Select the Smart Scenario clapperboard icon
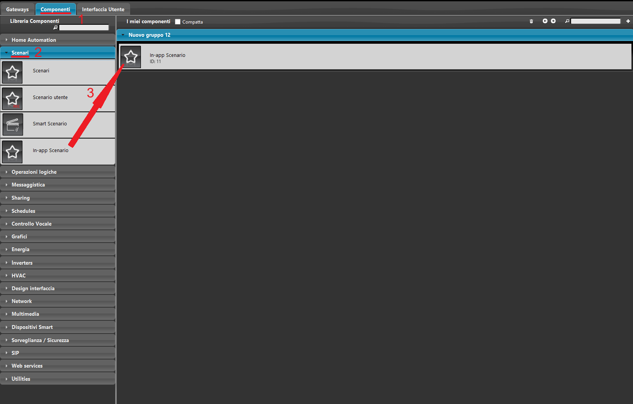The width and height of the screenshot is (633, 404). (x=12, y=125)
